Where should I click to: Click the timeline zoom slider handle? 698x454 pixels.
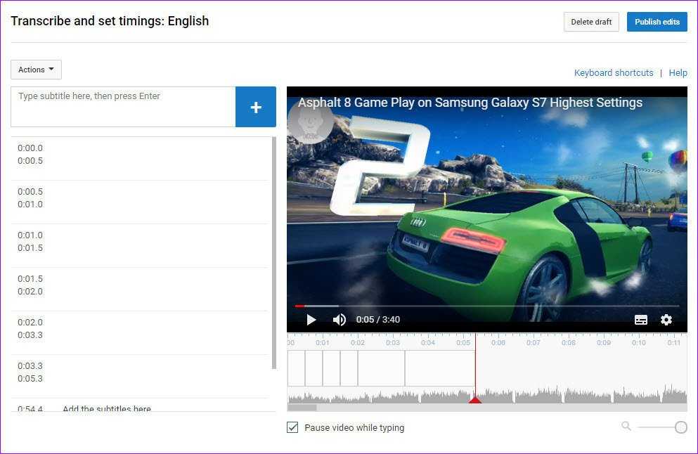coord(680,427)
